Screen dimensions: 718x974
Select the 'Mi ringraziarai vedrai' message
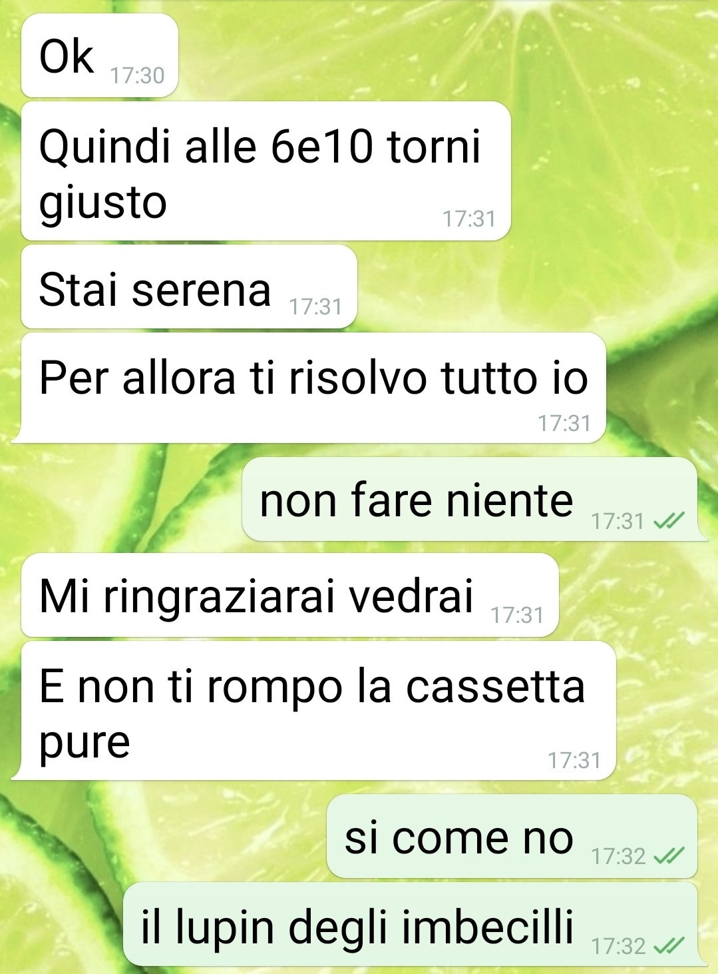tap(290, 595)
